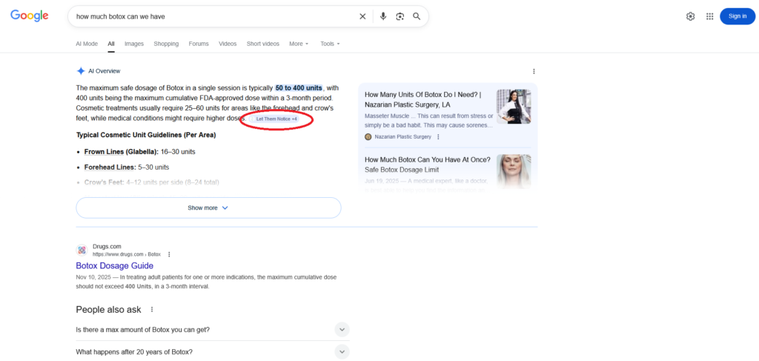Expand the More search filters dropdown
This screenshot has width=759, height=361.
[x=299, y=44]
